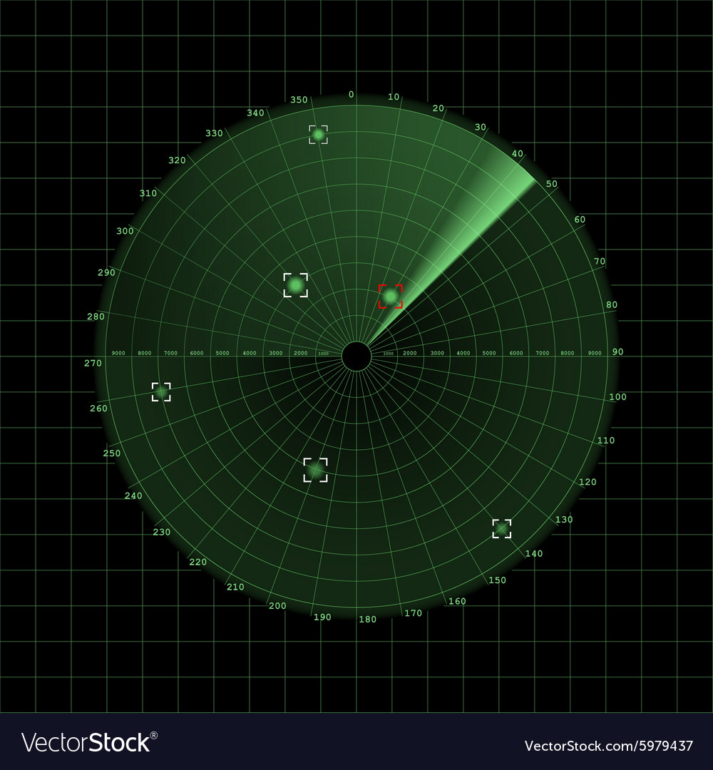Click the bearing label 10
Screen dimensions: 713x770
pyautogui.click(x=394, y=97)
